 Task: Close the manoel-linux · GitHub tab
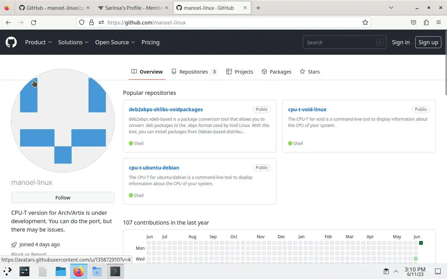click(245, 8)
